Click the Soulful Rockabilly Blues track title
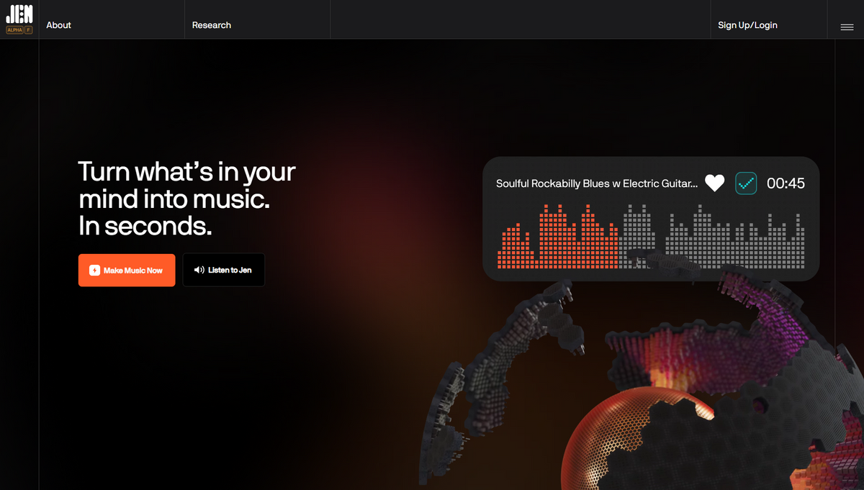 pos(597,183)
